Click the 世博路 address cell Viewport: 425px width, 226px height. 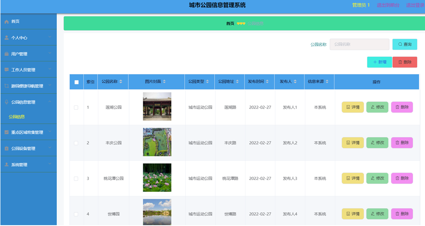click(230, 214)
